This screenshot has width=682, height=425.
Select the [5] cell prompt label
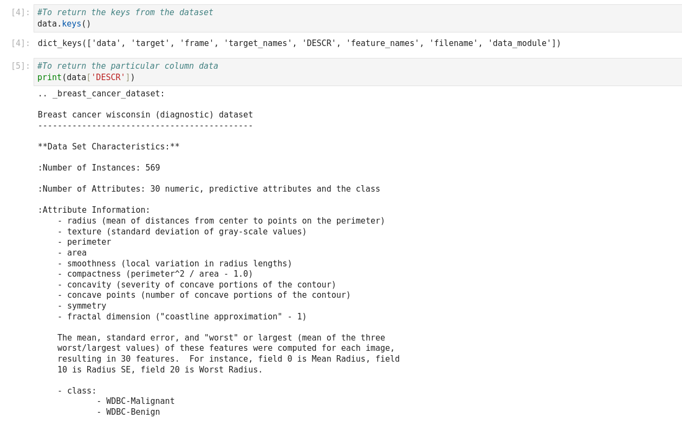(20, 66)
